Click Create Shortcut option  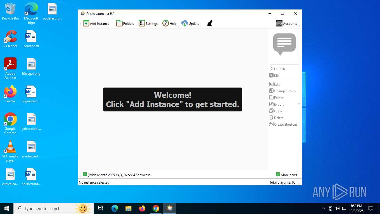point(283,124)
